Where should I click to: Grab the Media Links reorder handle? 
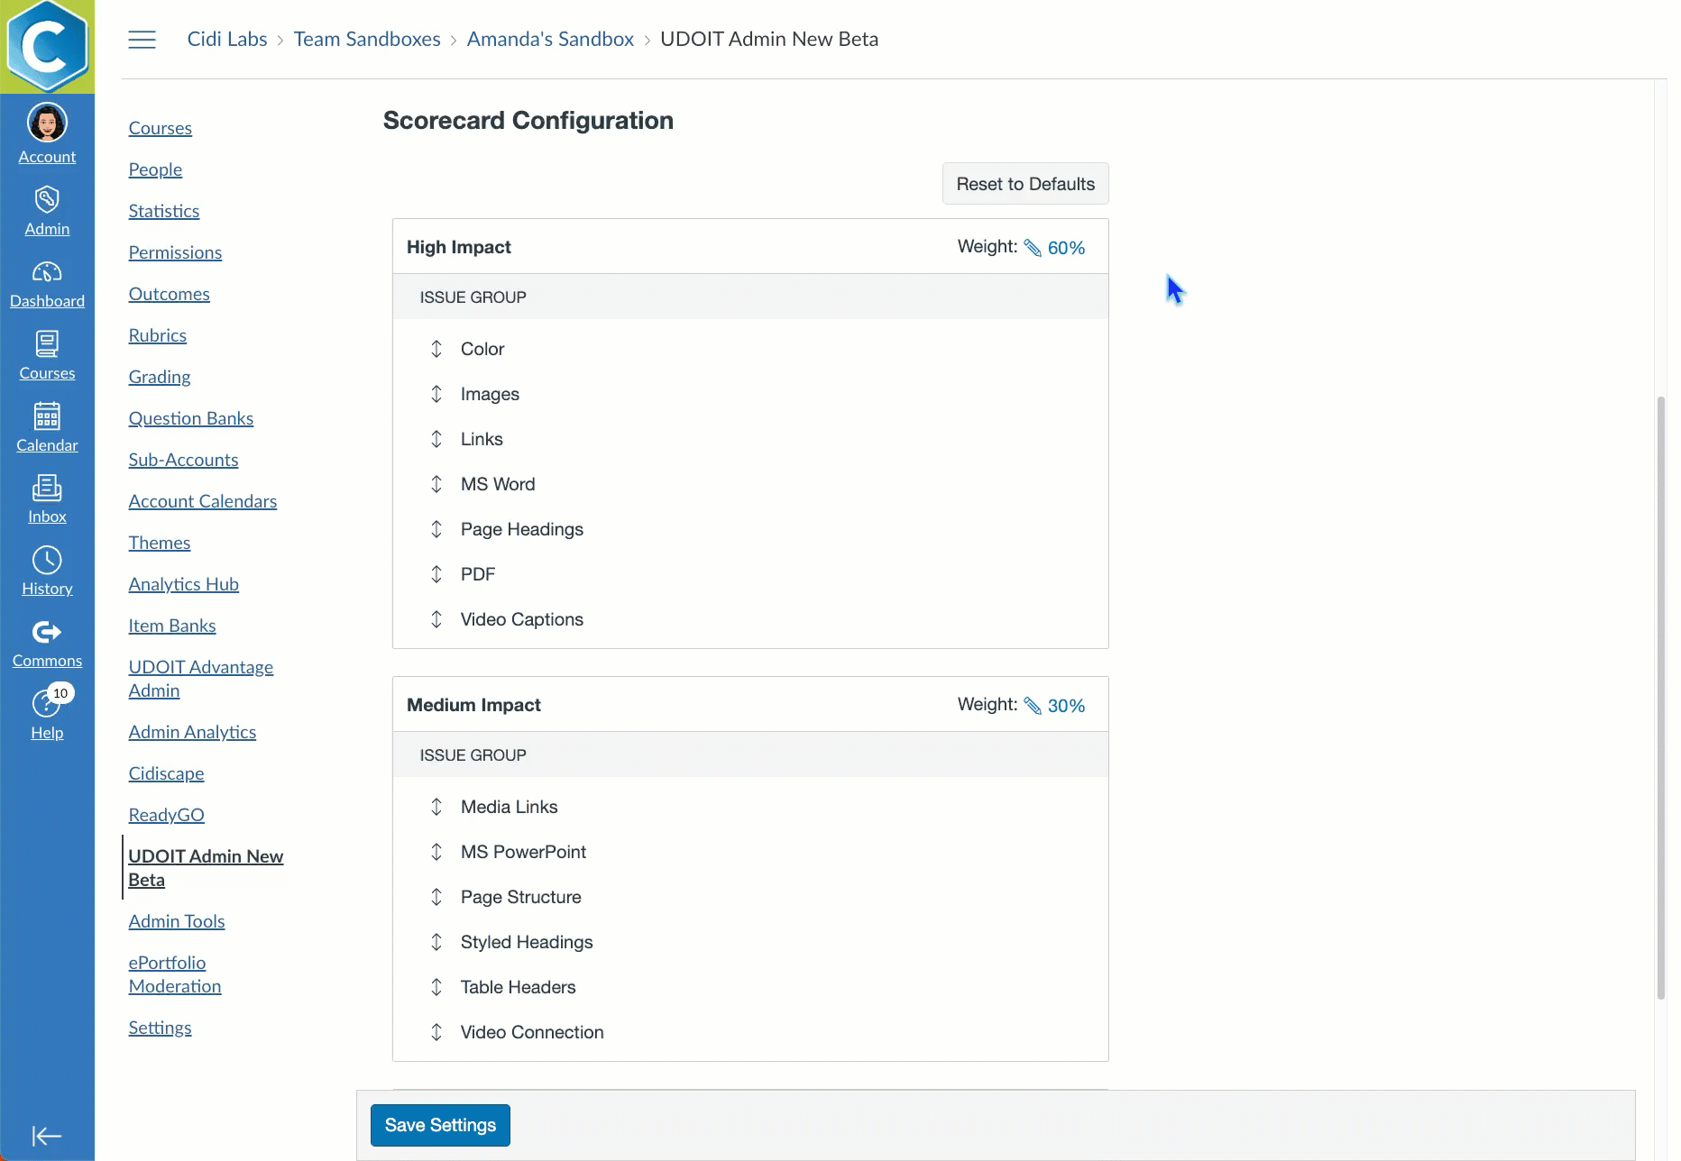pos(436,807)
